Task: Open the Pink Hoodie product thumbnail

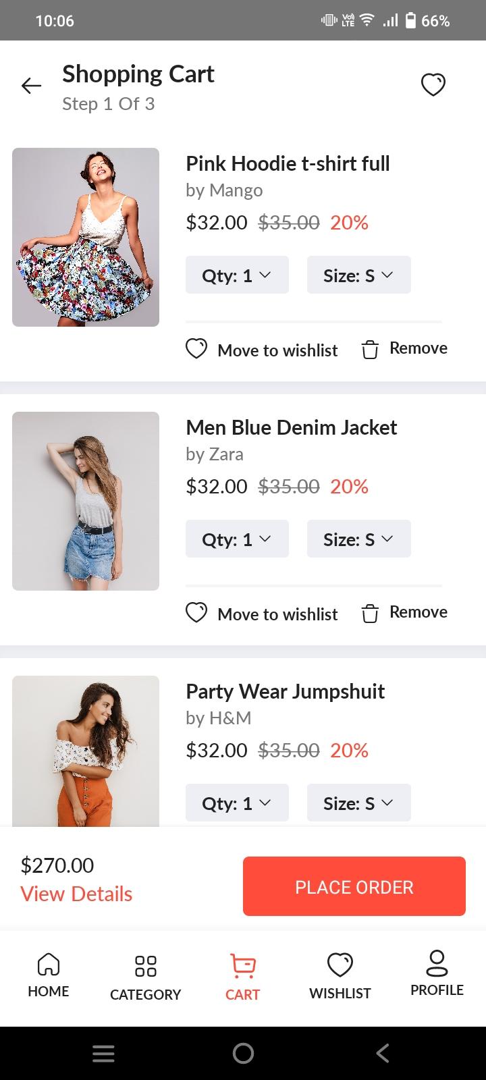Action: click(x=86, y=238)
